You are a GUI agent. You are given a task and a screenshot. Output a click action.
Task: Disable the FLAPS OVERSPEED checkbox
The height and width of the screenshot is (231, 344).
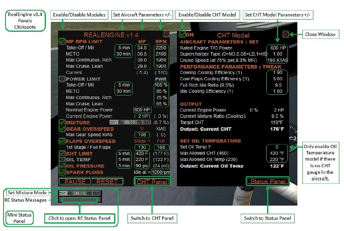click(62, 141)
